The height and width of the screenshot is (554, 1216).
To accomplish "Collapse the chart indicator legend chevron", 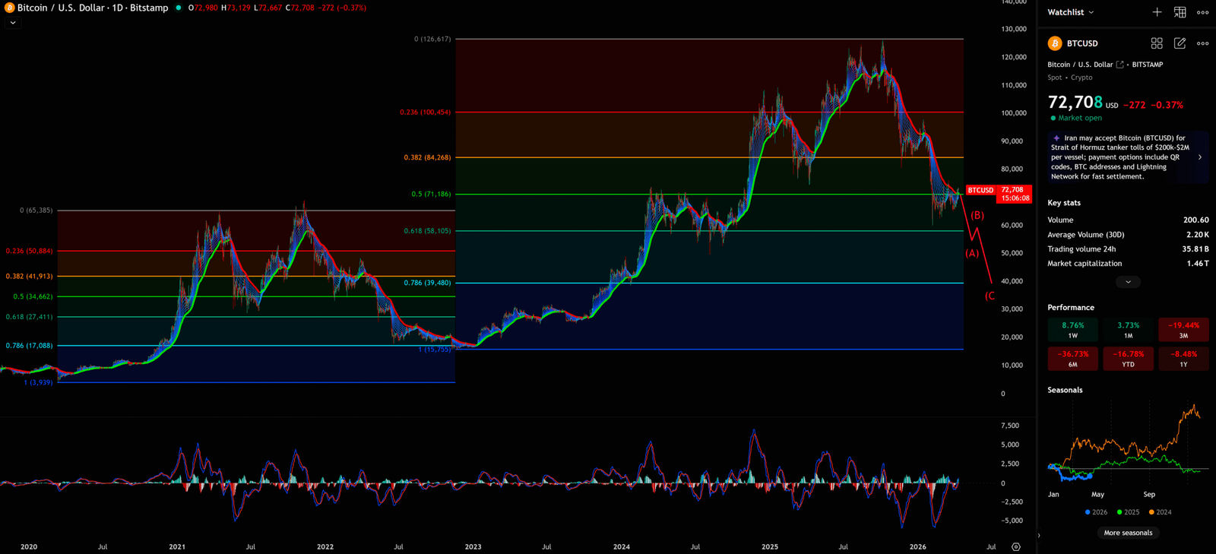I will coord(13,23).
